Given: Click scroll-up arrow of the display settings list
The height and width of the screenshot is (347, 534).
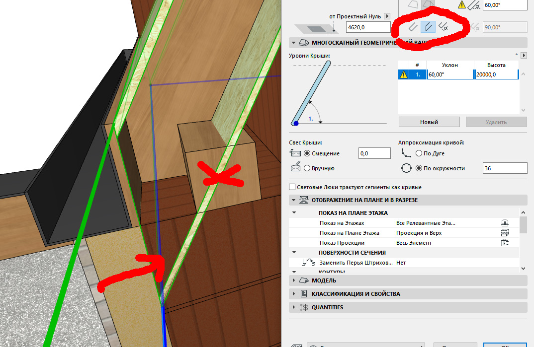Looking at the screenshot, I should pos(524,212).
